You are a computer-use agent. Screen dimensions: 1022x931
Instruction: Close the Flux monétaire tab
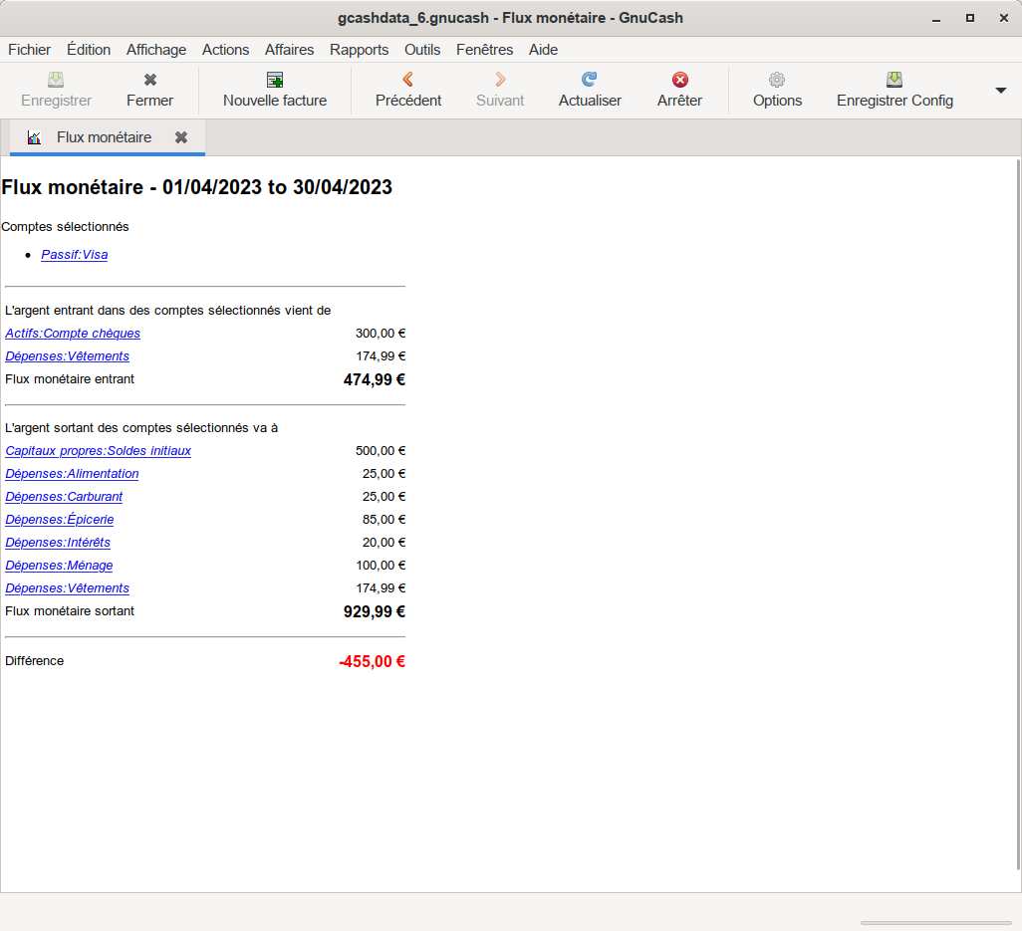tap(181, 137)
